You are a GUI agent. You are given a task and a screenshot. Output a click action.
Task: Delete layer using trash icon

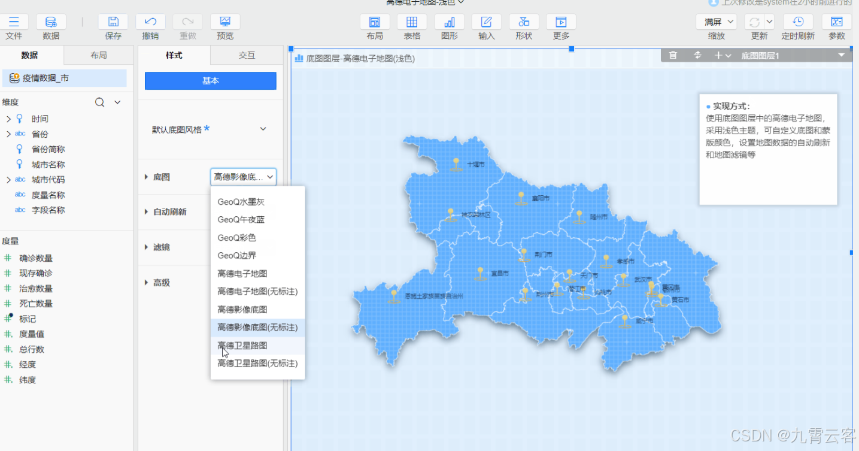tap(673, 55)
